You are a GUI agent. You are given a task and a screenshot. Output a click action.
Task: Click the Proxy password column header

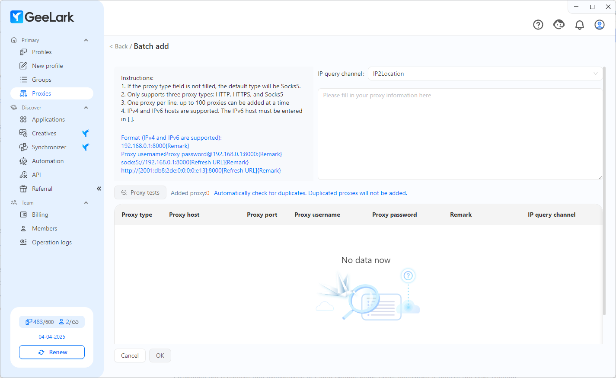coord(395,215)
